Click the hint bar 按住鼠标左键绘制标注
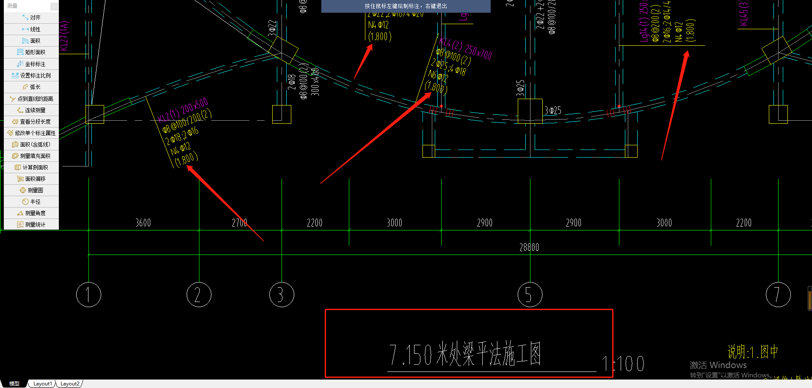 pyautogui.click(x=406, y=6)
